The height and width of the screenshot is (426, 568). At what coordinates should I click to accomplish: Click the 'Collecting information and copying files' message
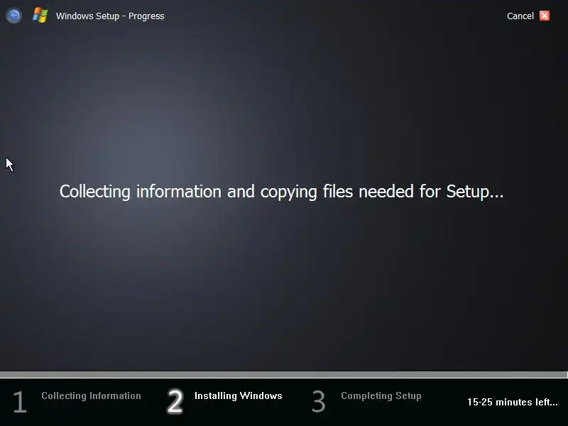click(x=281, y=191)
